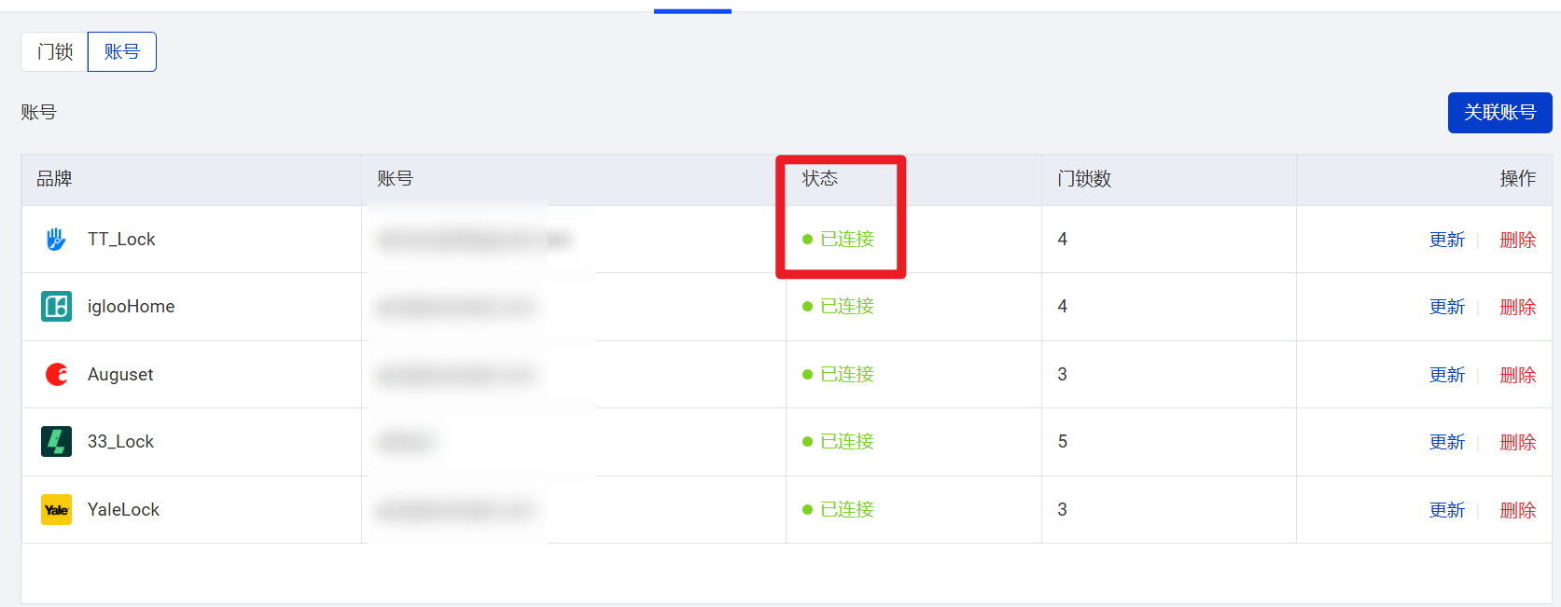Update the TT_Lock account via 更新
The image size is (1561, 607).
click(1447, 240)
